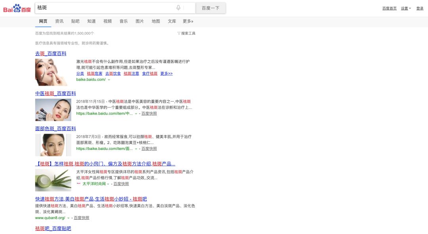Click the https://baike.baidu.com/item/面... URL
This screenshot has height=234, width=428.
click(x=105, y=149)
